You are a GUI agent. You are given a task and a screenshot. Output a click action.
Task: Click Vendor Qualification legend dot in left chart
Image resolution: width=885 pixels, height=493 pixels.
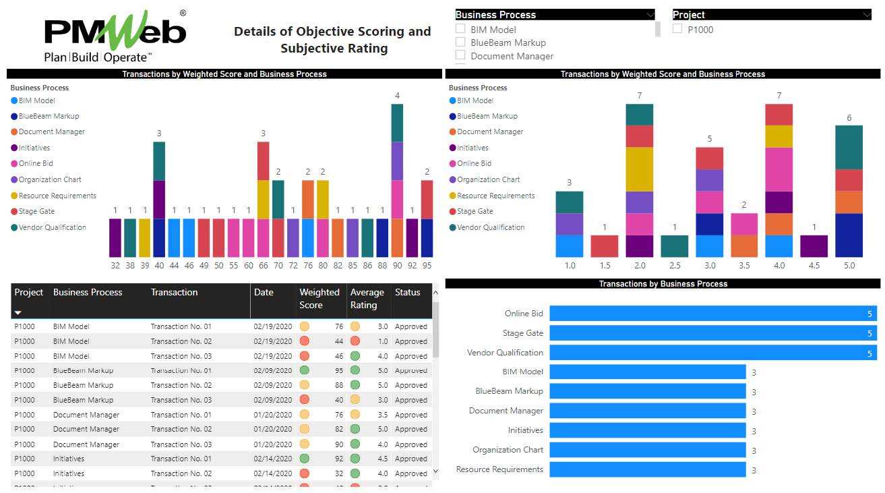tap(14, 228)
